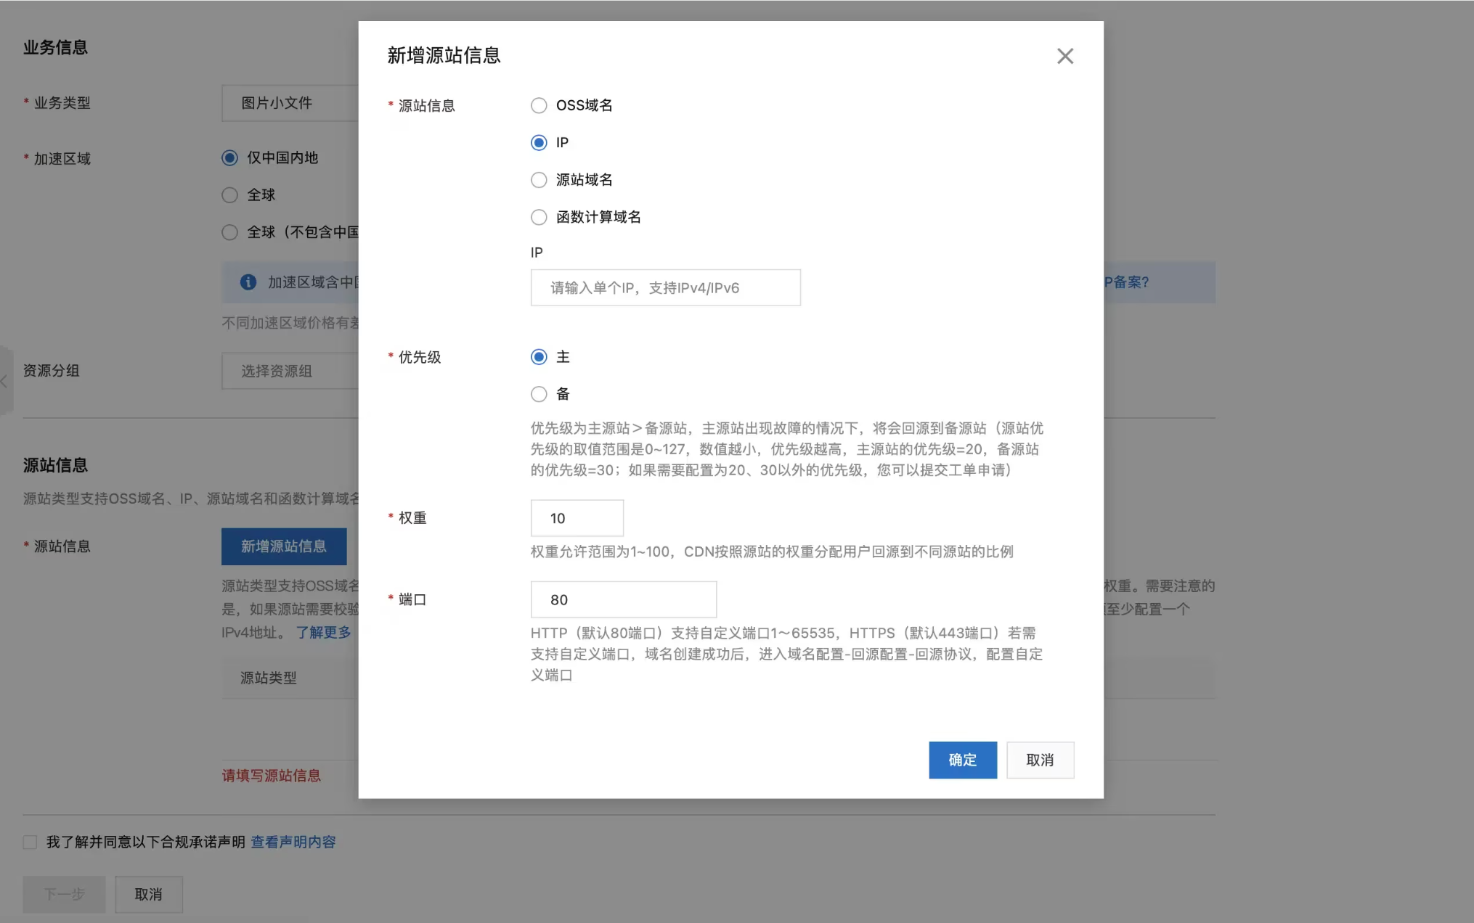Screen dimensions: 1474x923
Task: Click the blue info icon in notice
Action: (248, 282)
